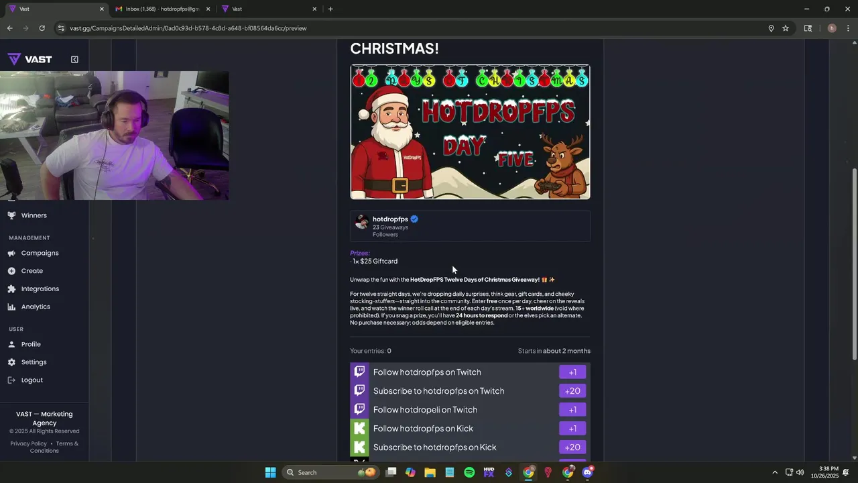
Task: Open Privacy Policy link
Action: coord(29,443)
